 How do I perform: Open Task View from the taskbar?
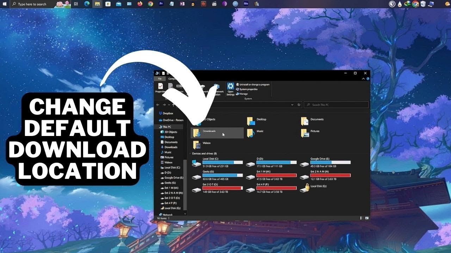pyautogui.click(x=76, y=4)
